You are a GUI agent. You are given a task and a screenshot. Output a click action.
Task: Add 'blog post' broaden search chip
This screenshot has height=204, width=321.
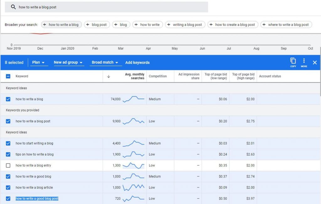(x=97, y=25)
